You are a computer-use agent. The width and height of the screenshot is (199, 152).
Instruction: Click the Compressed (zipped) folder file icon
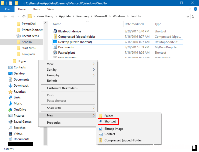coord(55,37)
